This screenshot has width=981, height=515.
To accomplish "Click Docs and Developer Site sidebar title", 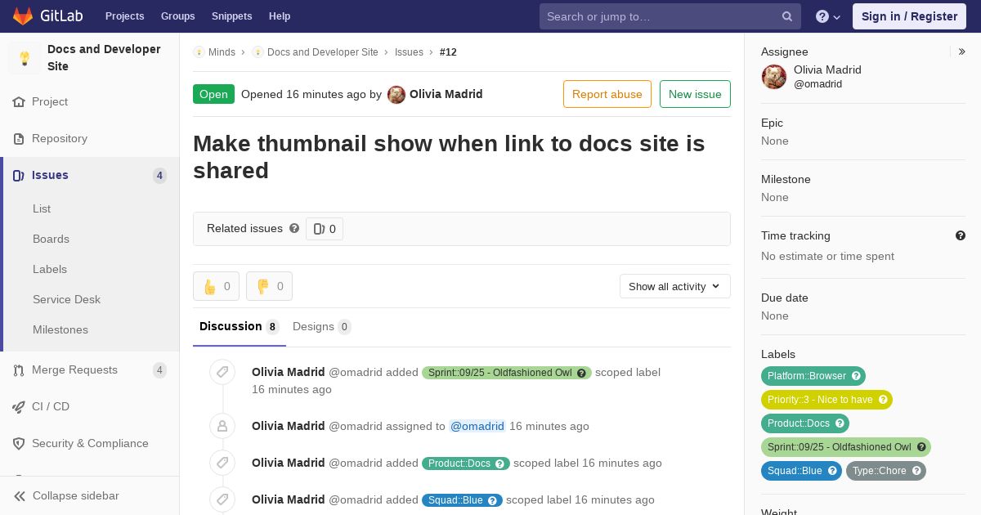I will pos(104,58).
